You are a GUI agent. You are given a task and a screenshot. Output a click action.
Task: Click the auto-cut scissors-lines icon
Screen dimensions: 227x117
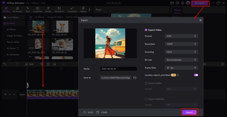tap(54, 64)
